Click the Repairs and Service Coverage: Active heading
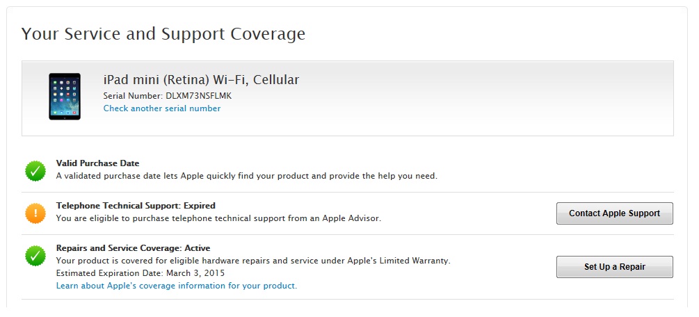Image resolution: width=699 pixels, height=317 pixels. (x=133, y=248)
